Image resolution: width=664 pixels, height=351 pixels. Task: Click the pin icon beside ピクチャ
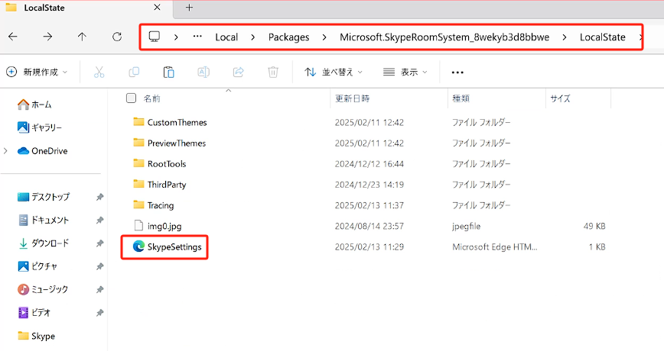click(x=99, y=266)
